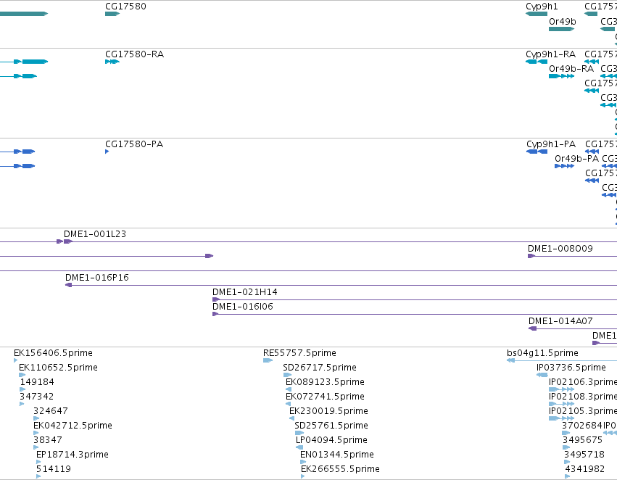Click the 514119 EST label
The width and height of the screenshot is (617, 480).
click(x=53, y=469)
